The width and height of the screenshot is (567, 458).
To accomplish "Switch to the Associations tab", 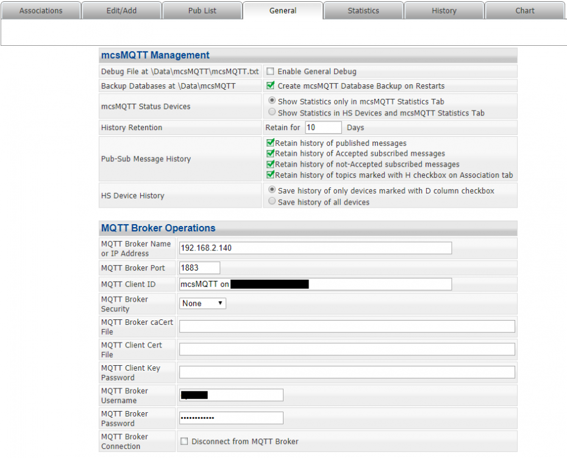I will tap(41, 10).
